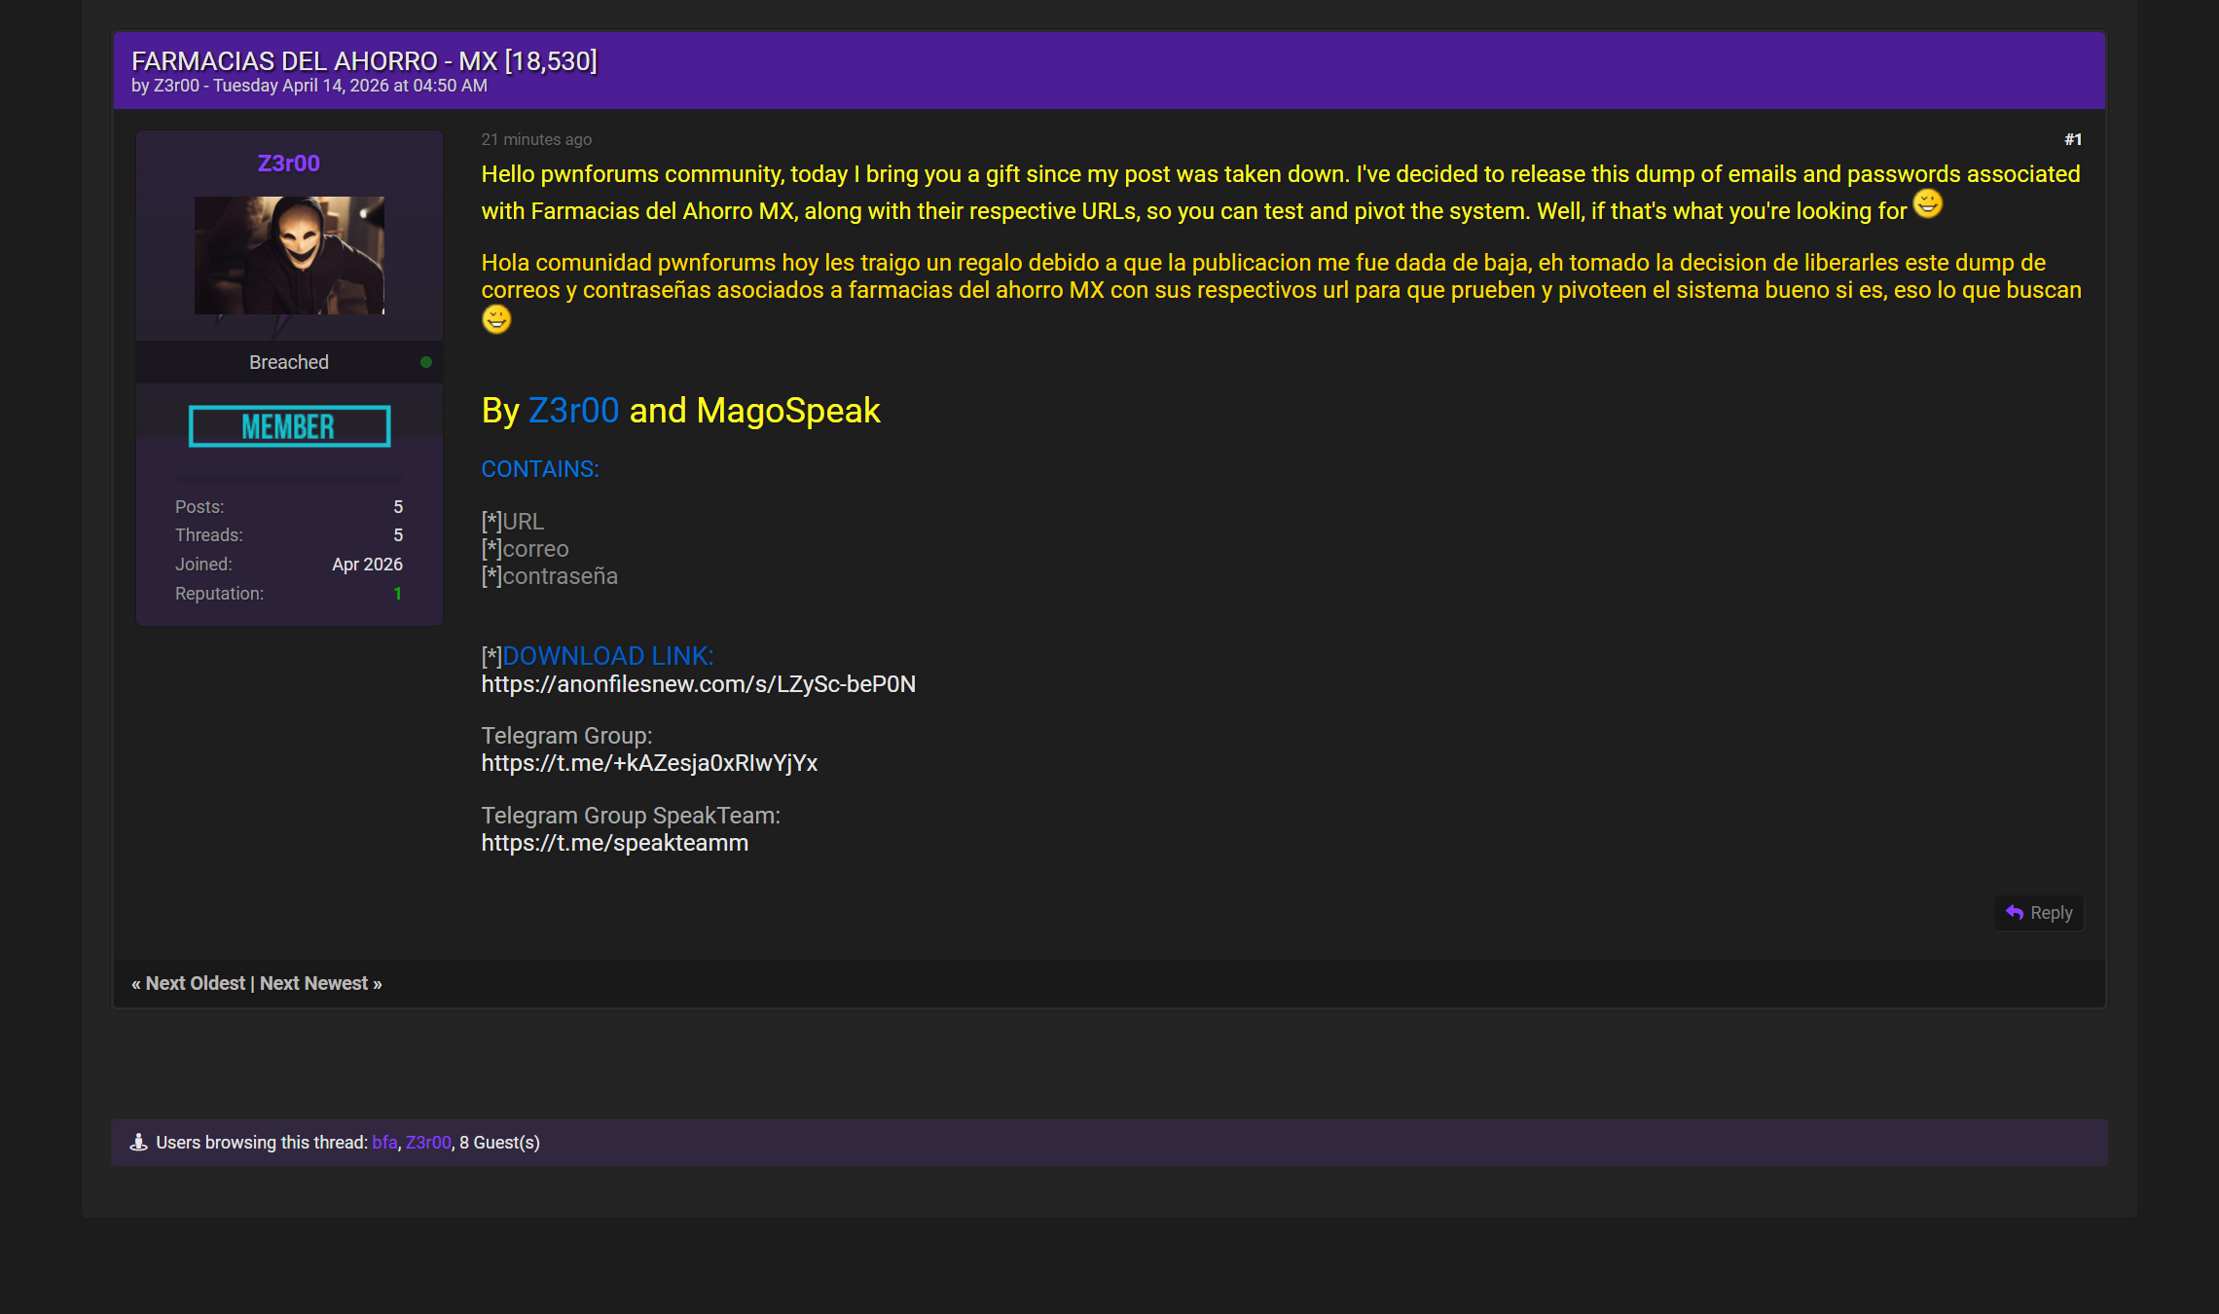This screenshot has width=2219, height=1314.
Task: Open the anonfilesnew download link
Action: (698, 684)
